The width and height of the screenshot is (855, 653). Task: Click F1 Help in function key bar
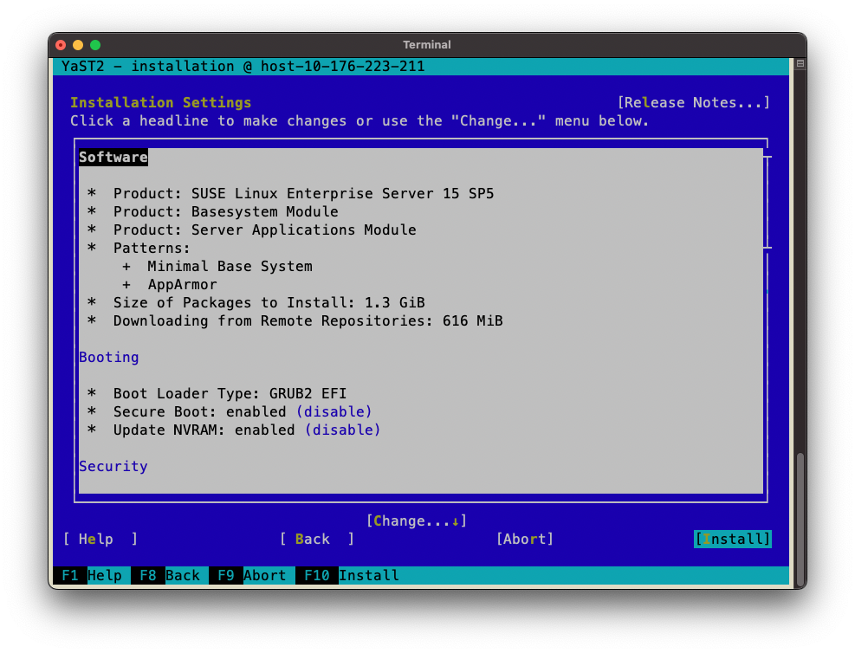(x=91, y=575)
